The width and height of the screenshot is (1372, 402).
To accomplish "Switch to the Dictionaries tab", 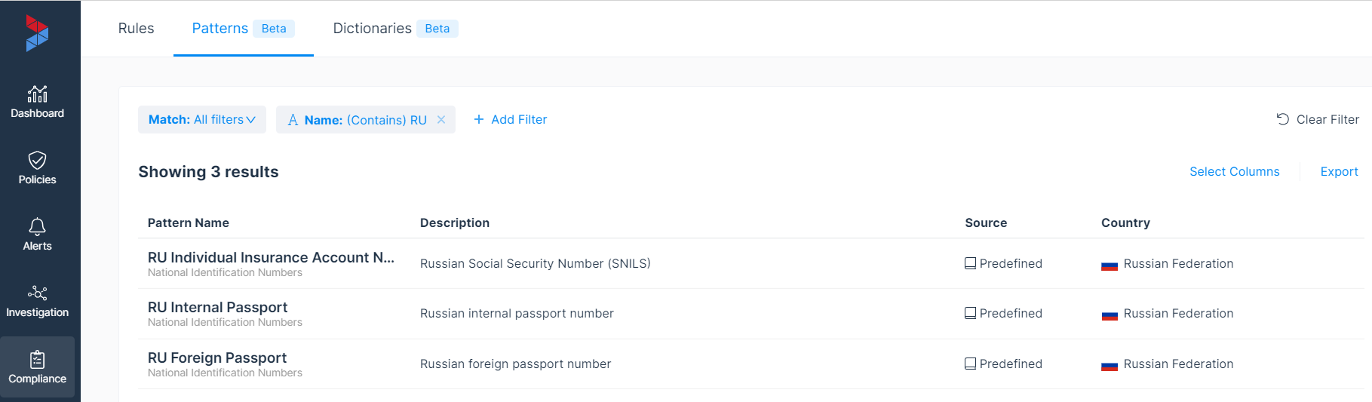I will (x=372, y=29).
